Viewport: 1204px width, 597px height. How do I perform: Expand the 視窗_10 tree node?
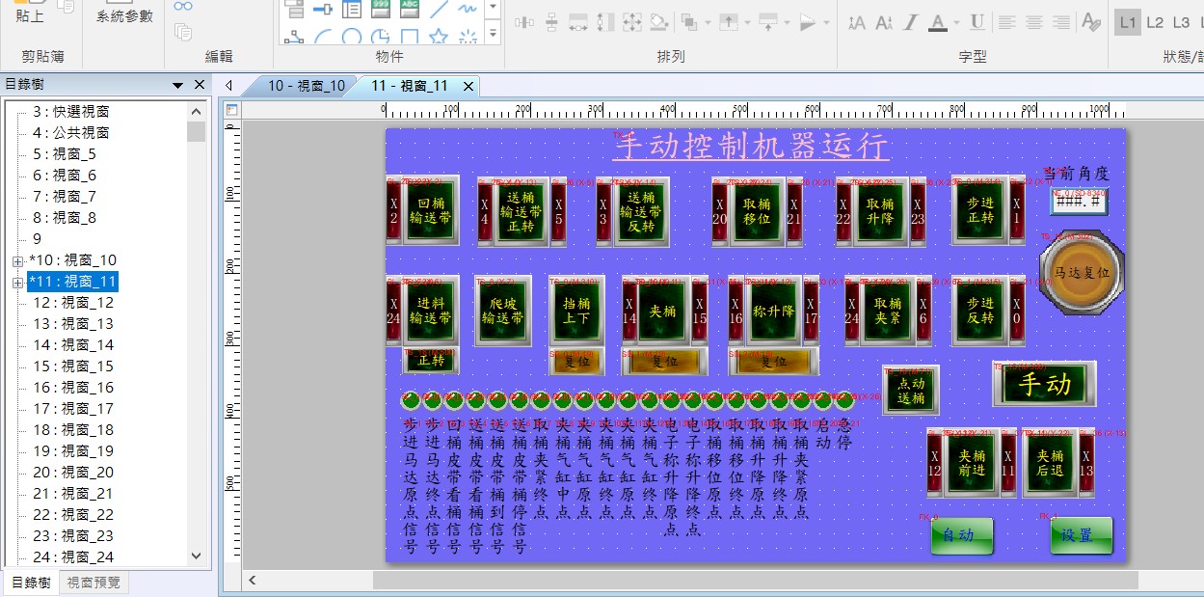coord(17,261)
